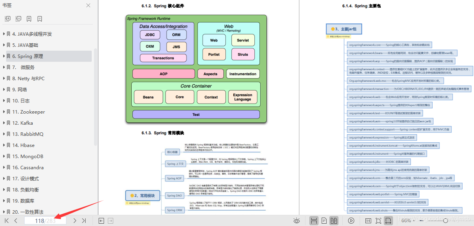Image resolution: width=474 pixels, height=226 pixels.
Task: Expand the '7. 微服务' bookmark
Action: (x=4, y=67)
